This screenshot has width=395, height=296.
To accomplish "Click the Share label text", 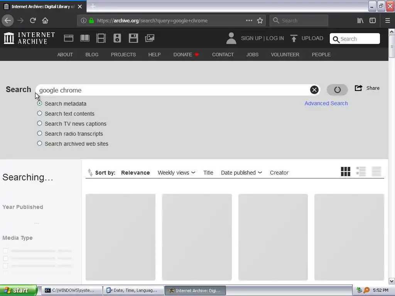I will [x=373, y=88].
